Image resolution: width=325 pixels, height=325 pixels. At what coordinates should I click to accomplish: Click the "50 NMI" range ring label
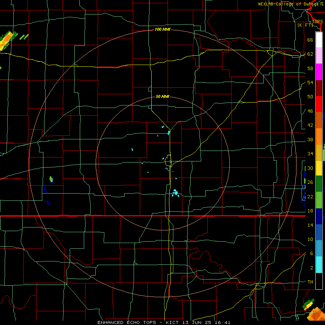coord(162,96)
